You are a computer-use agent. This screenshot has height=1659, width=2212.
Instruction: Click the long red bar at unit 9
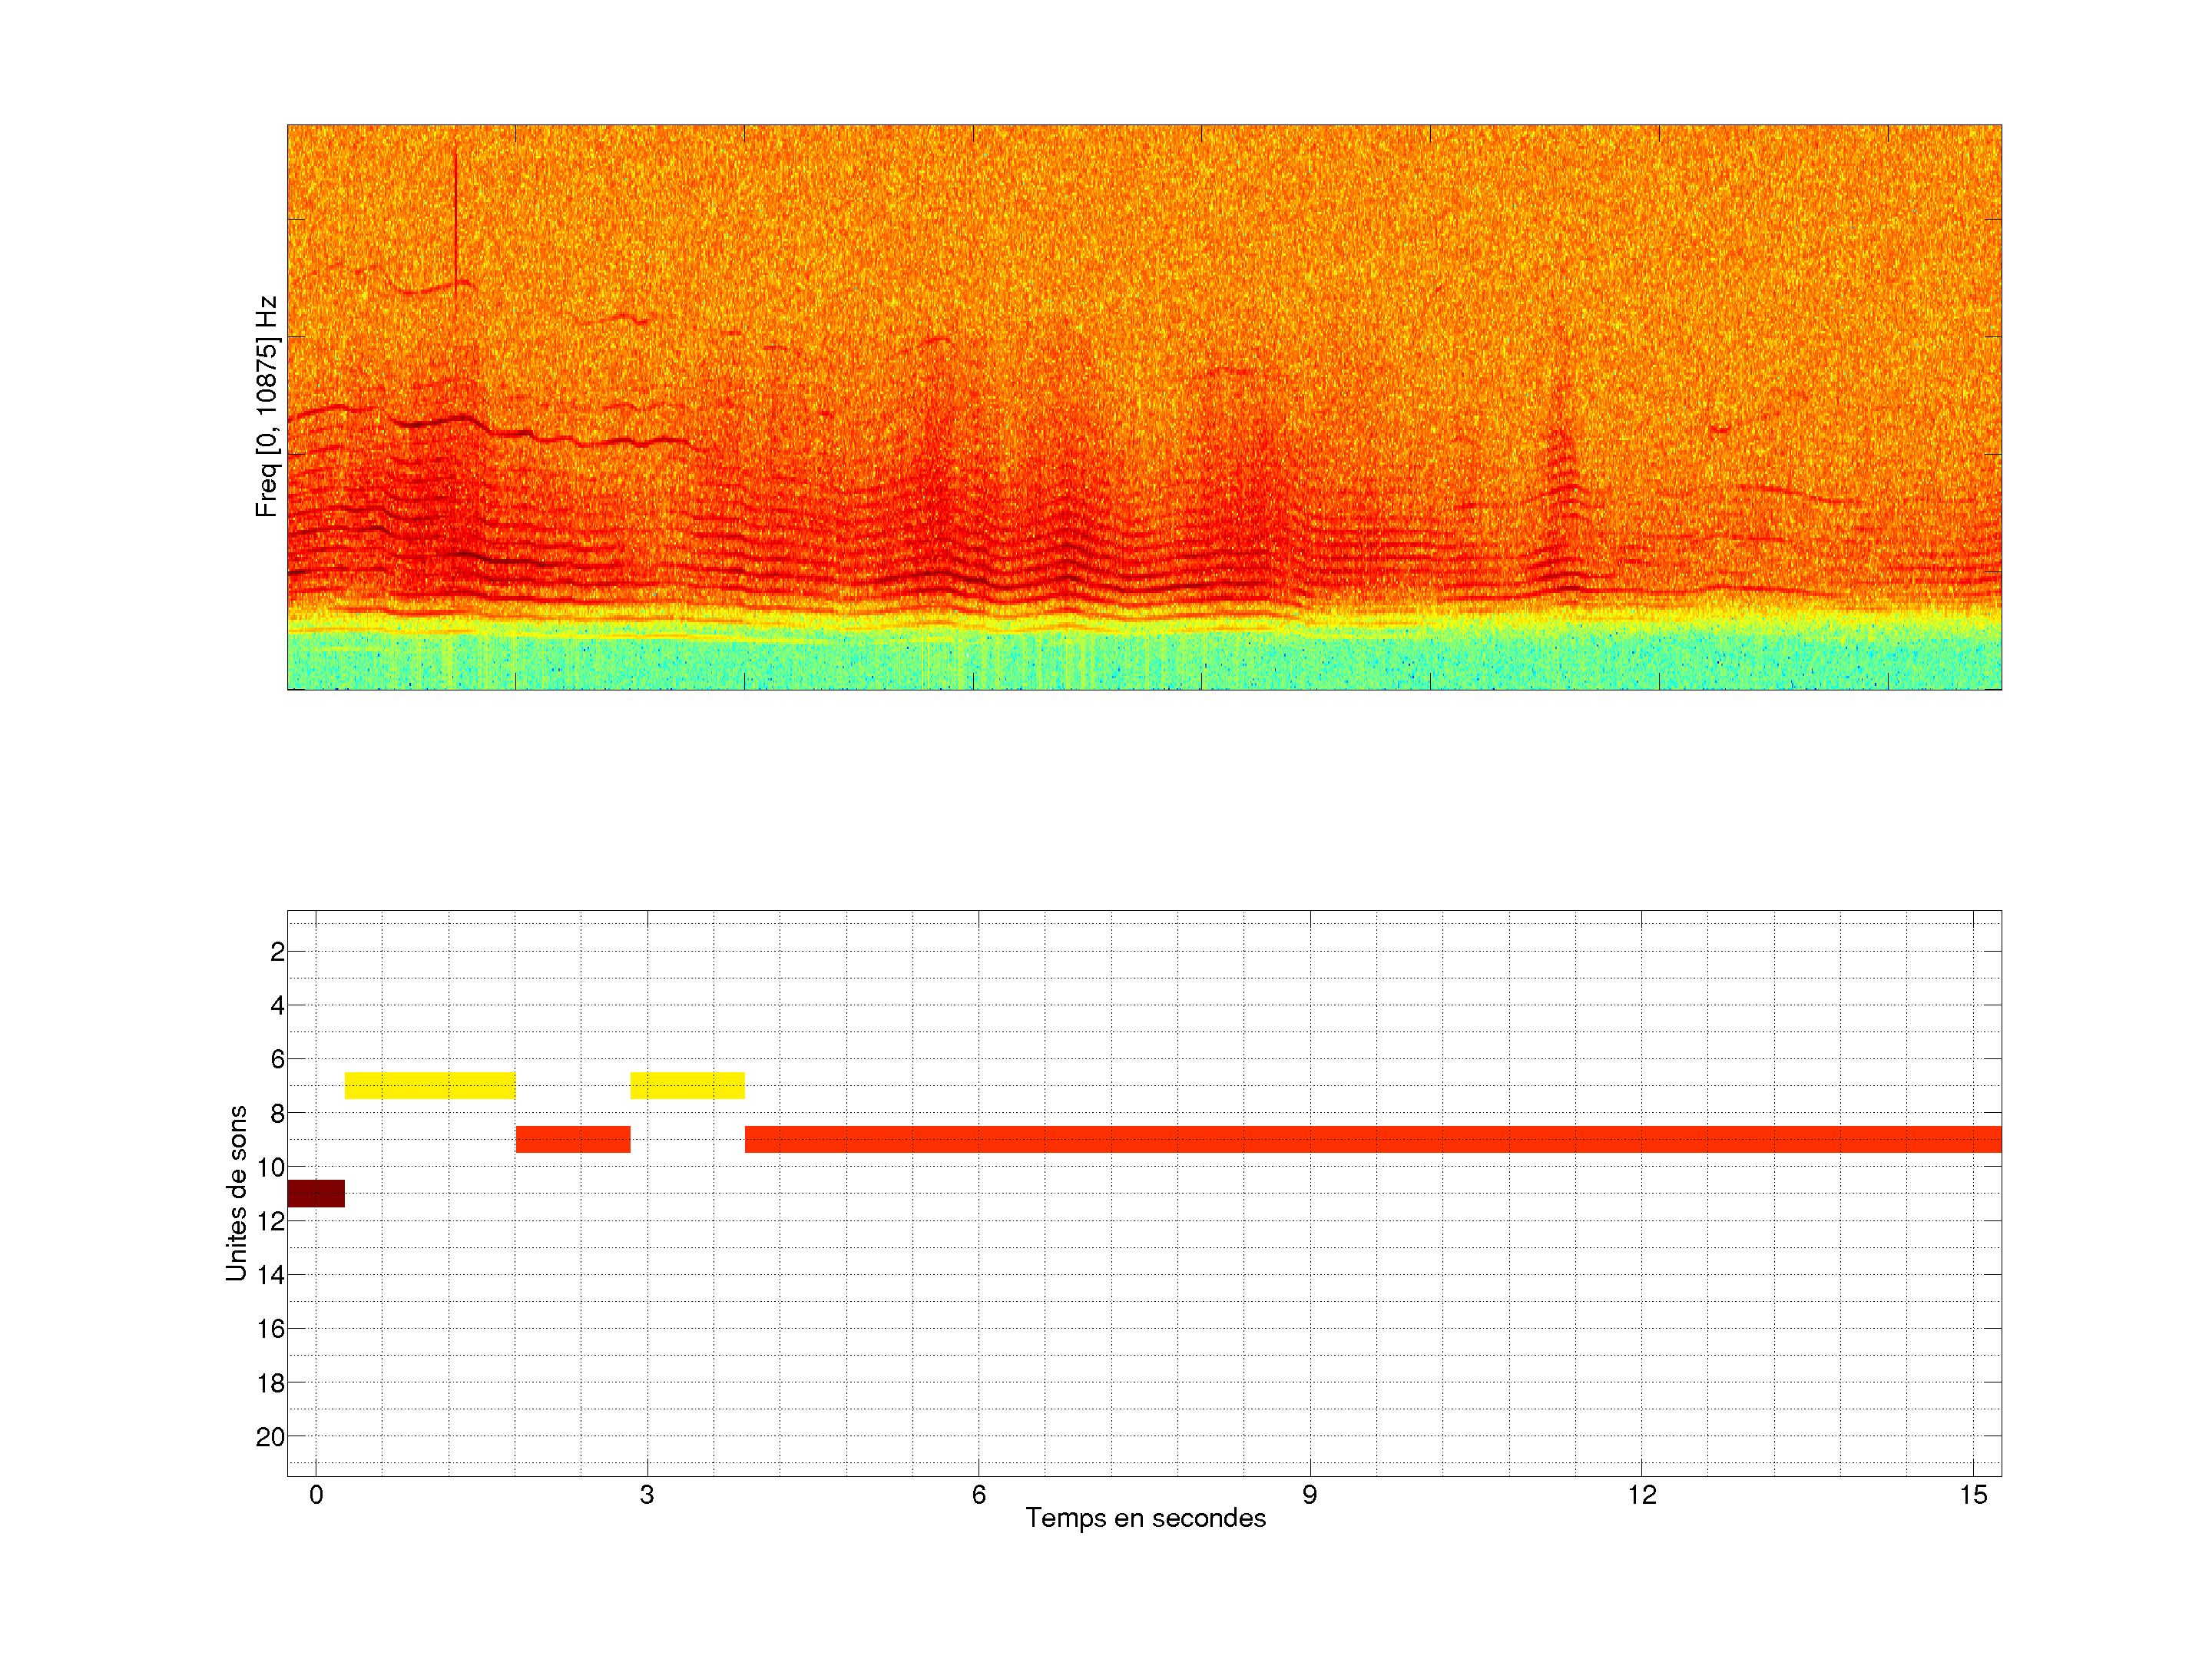coord(1372,1139)
